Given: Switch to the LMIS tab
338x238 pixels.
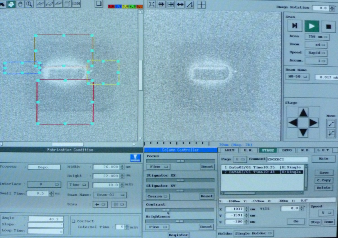Looking at the screenshot, I should point(230,150).
